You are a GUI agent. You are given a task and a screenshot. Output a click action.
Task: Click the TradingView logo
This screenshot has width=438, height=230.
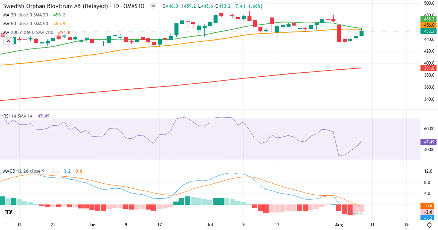(x=9, y=211)
